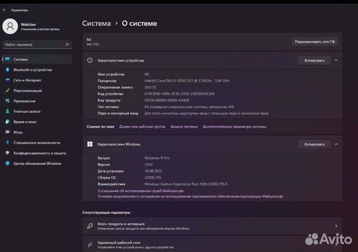Click the 24,0 ГБ memory value
The width and height of the screenshot is (358, 252).
coord(150,87)
